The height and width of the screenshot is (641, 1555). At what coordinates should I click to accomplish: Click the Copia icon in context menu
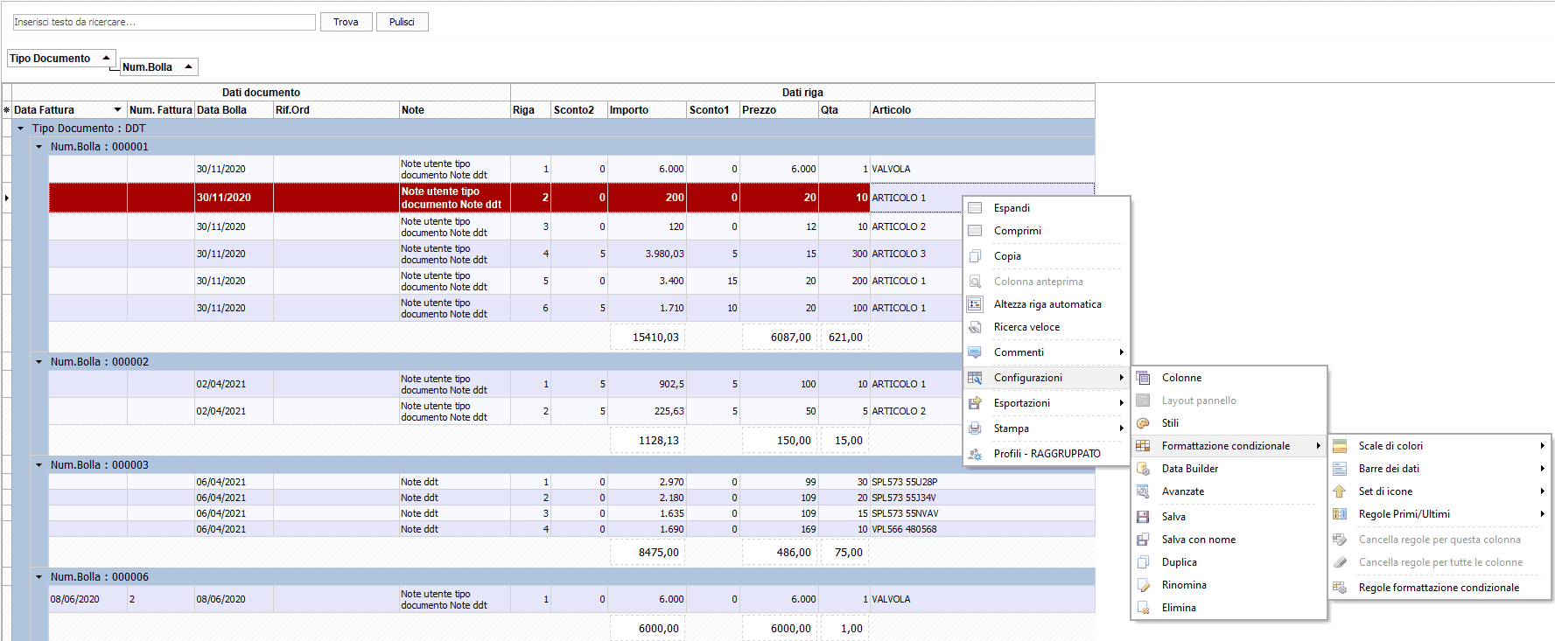[x=975, y=256]
